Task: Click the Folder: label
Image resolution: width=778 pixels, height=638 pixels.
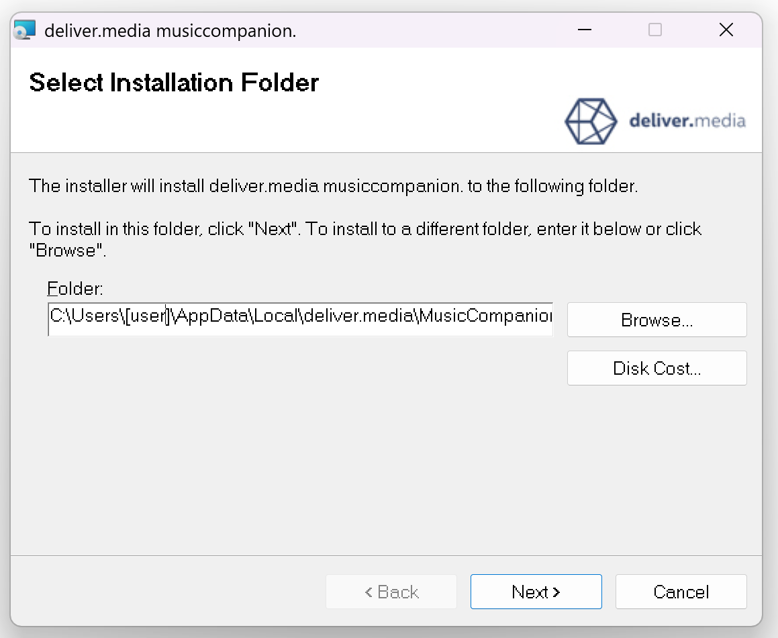Action: [x=75, y=289]
